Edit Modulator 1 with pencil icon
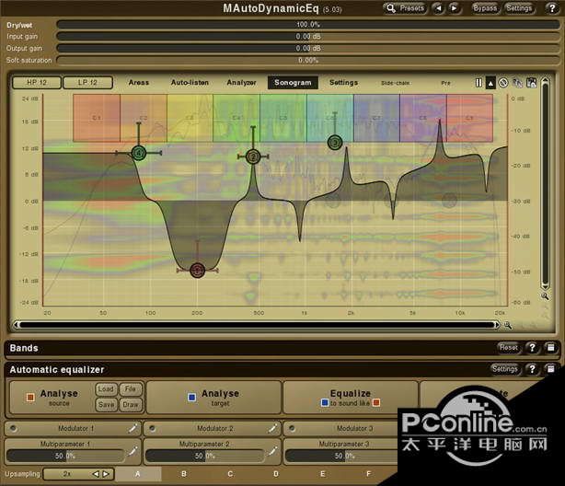This screenshot has height=486, width=565. click(x=133, y=428)
